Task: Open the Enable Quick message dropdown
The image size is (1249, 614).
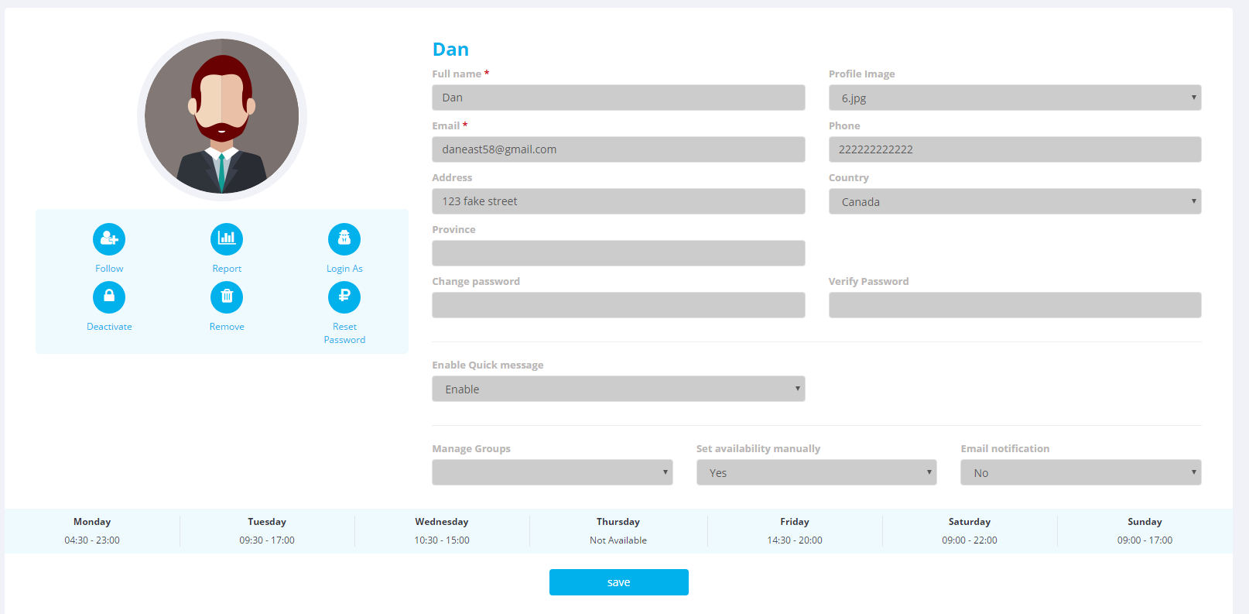Action: (x=618, y=389)
